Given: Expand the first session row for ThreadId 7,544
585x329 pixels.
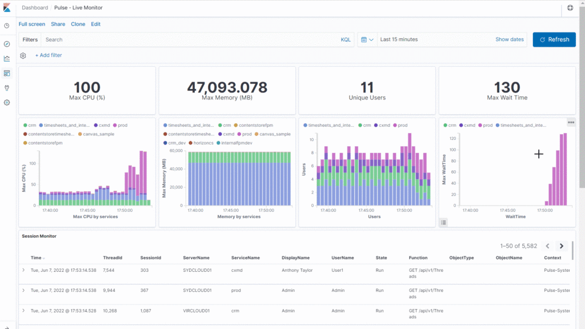Looking at the screenshot, I should (23, 270).
